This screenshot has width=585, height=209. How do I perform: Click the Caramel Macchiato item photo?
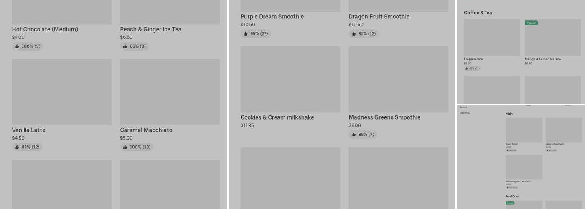[x=170, y=92]
